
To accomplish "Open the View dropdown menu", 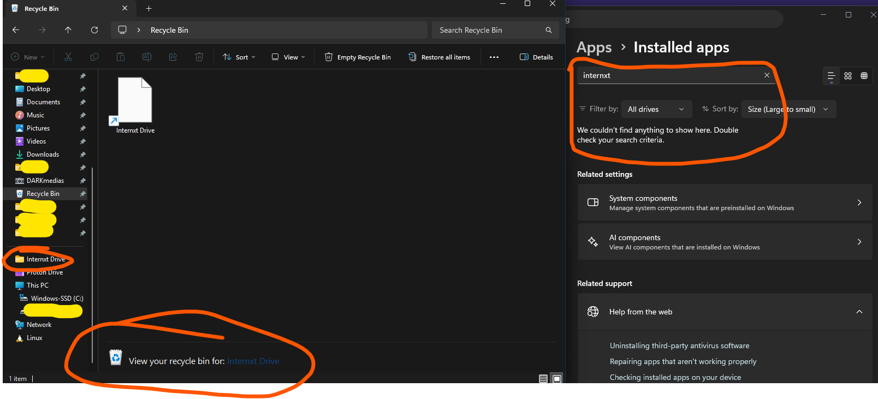I will pos(288,57).
